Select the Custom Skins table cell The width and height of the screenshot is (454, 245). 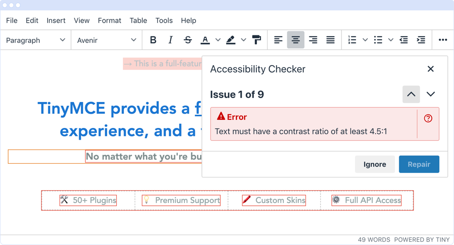pos(274,200)
